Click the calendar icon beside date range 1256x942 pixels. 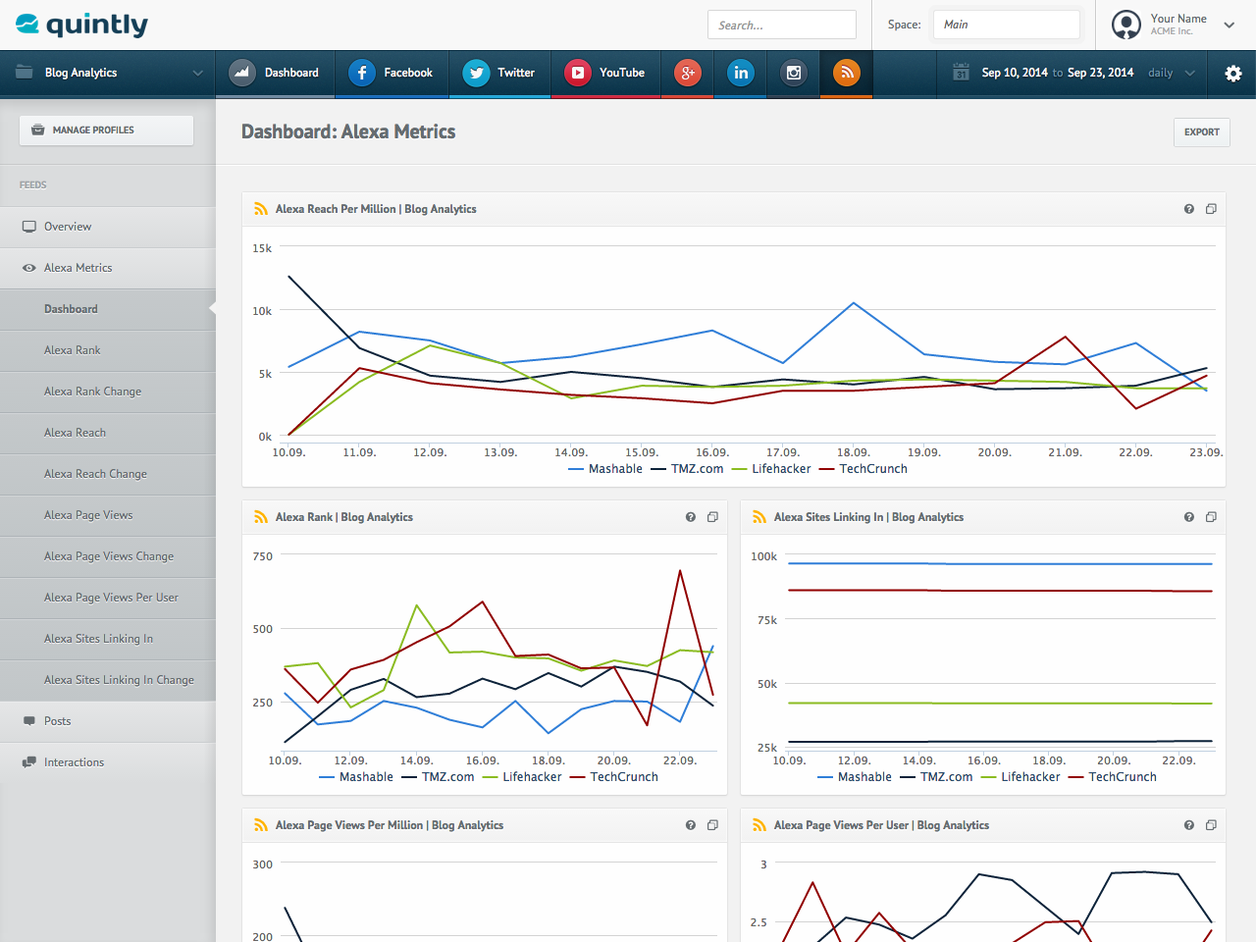pyautogui.click(x=961, y=73)
